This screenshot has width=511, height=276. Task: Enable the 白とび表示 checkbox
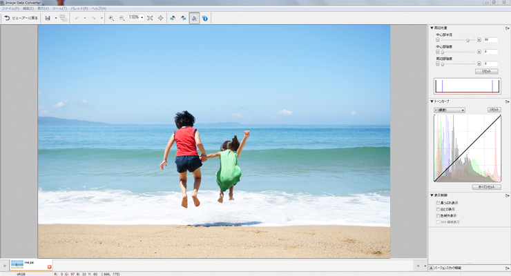click(436, 209)
